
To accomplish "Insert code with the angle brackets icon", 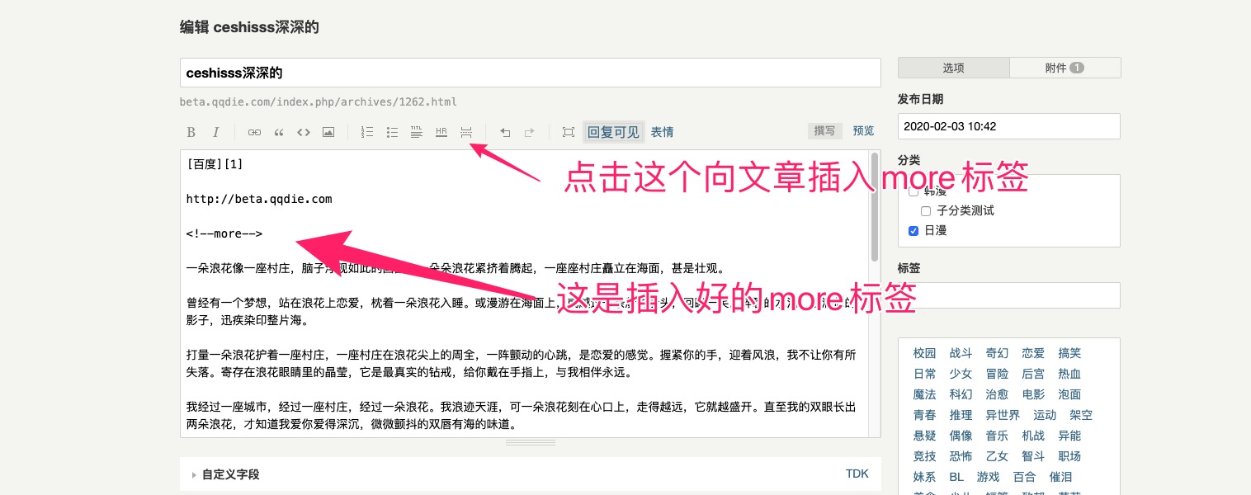I will pos(303,132).
